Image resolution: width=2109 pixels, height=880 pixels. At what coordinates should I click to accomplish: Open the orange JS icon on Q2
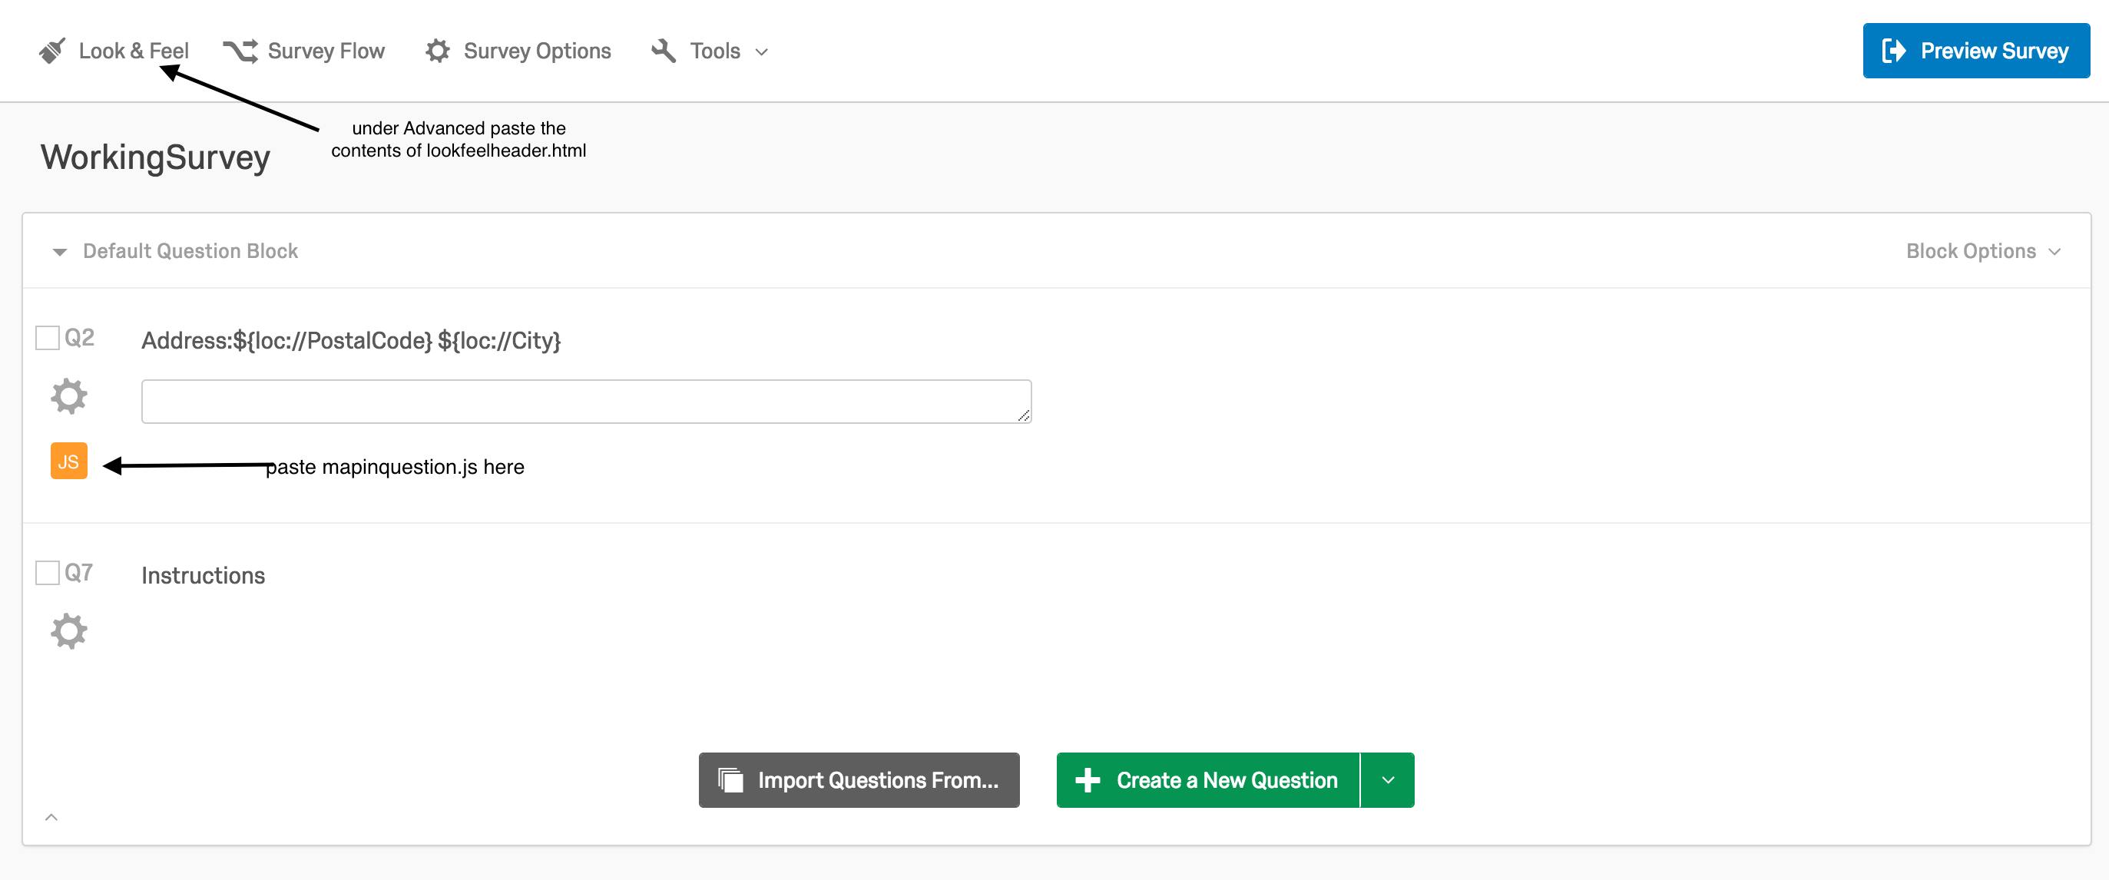(69, 461)
